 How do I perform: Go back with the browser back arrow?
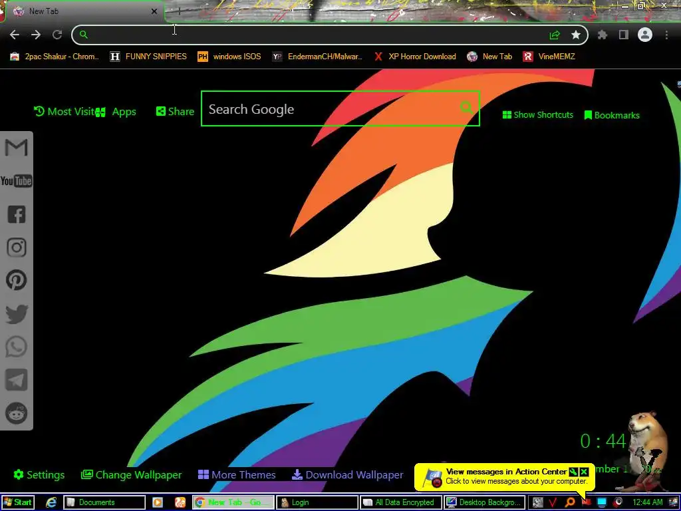15,35
